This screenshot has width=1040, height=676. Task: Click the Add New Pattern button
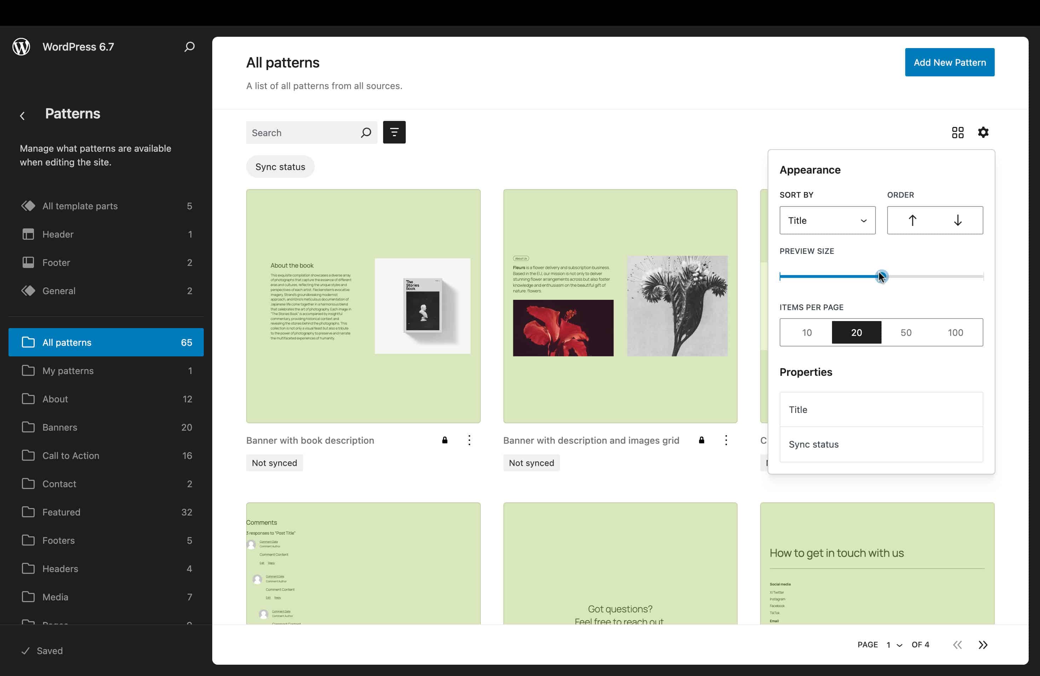pos(949,63)
